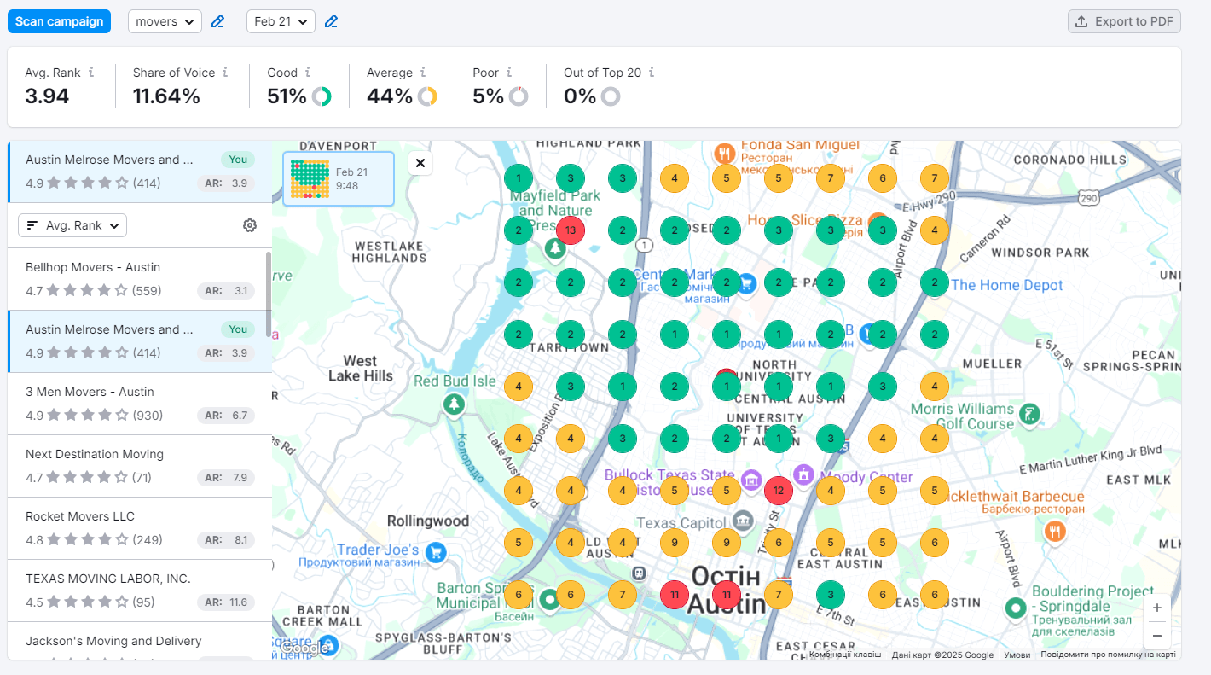Screen dimensions: 1211x675
Task: Export the report to PDF
Action: coord(1124,21)
